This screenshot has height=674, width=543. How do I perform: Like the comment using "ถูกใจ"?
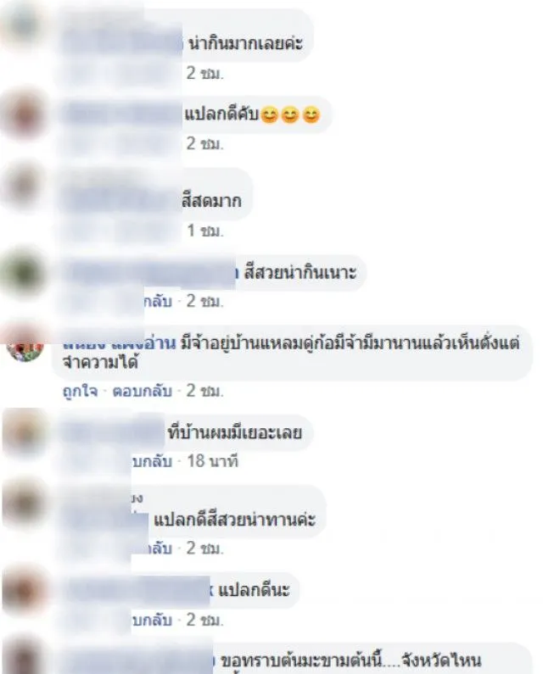[x=80, y=391]
